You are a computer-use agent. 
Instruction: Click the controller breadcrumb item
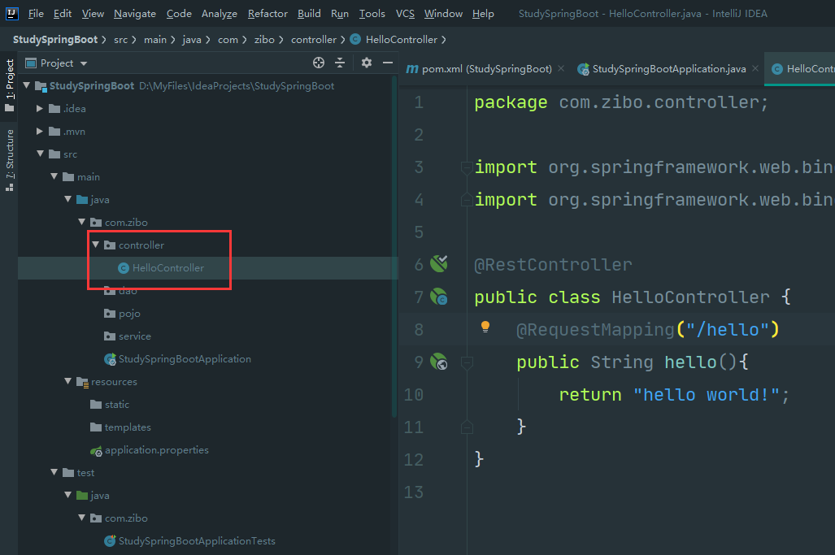tap(314, 39)
